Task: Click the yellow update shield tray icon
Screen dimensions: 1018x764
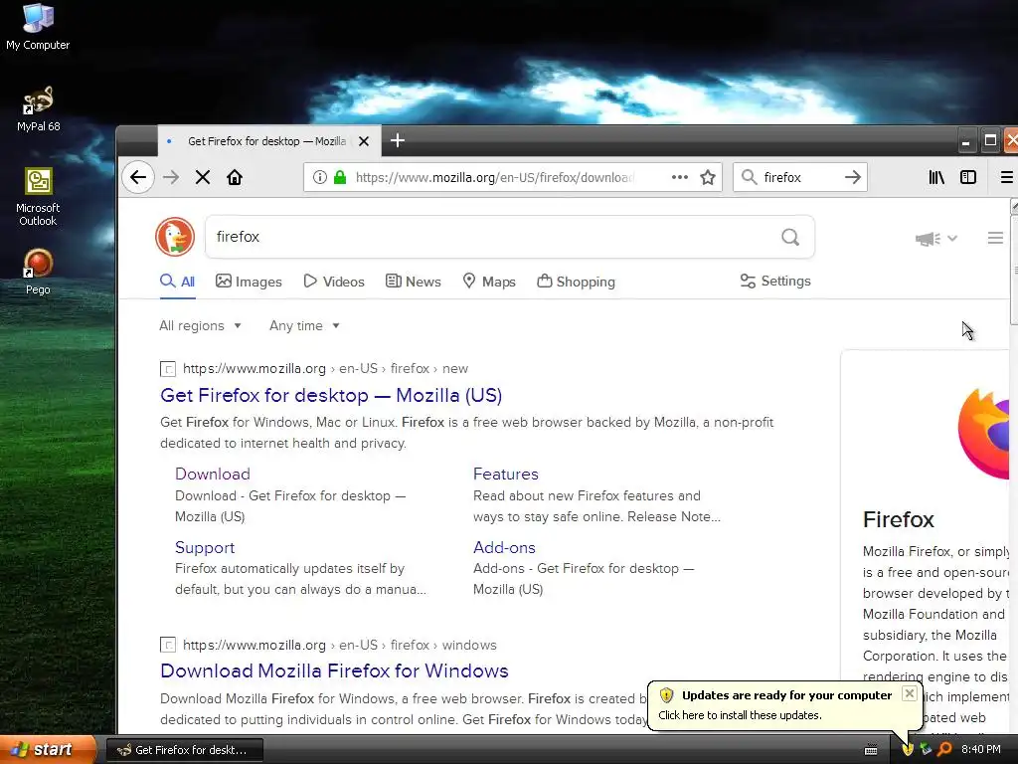Action: point(908,750)
